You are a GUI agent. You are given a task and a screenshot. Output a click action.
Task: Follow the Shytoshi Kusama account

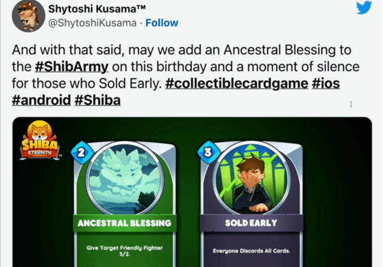click(x=162, y=23)
